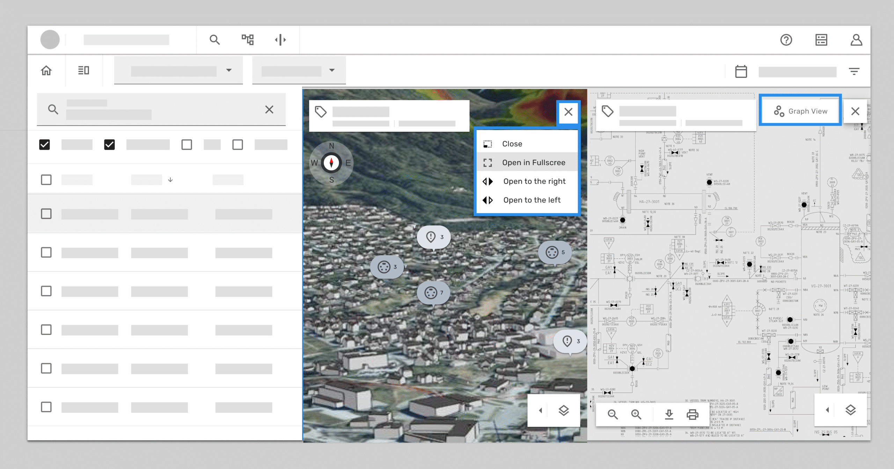
Task: Download the diagram document
Action: (669, 414)
